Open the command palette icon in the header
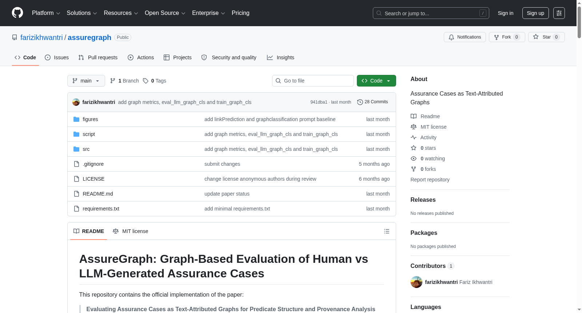582x313 pixels. click(559, 13)
